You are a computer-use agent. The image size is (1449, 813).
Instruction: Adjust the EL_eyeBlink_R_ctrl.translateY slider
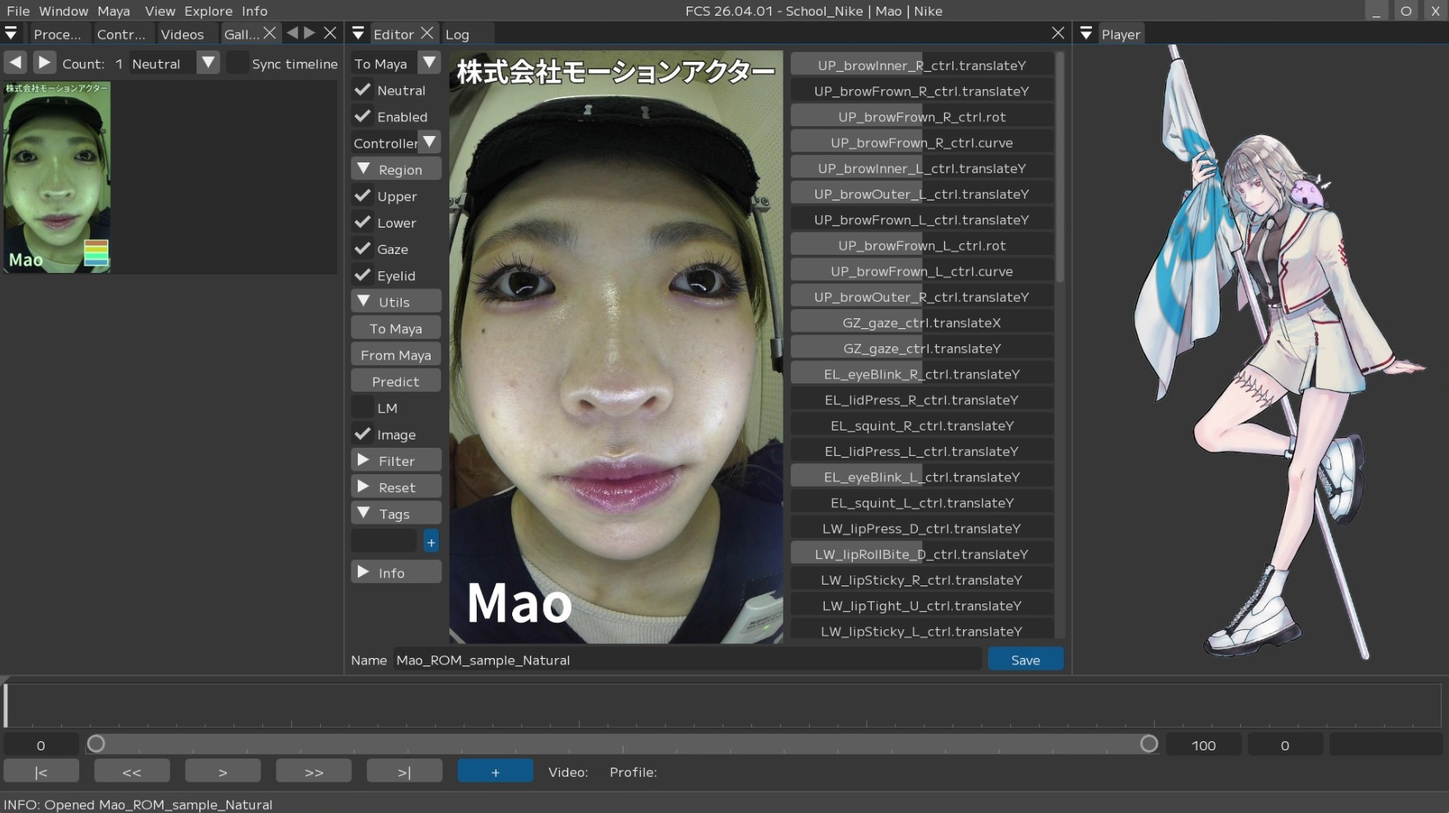921,374
